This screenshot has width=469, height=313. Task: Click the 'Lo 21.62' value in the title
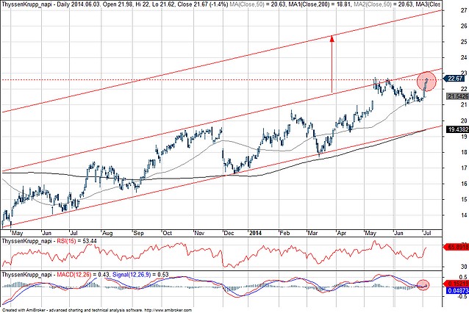pyautogui.click(x=164, y=4)
